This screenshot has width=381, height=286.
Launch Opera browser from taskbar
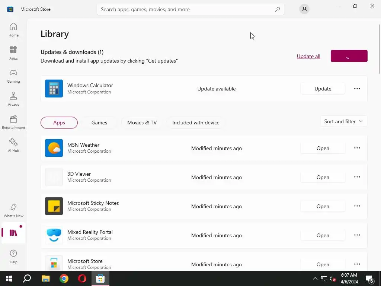pos(82,279)
